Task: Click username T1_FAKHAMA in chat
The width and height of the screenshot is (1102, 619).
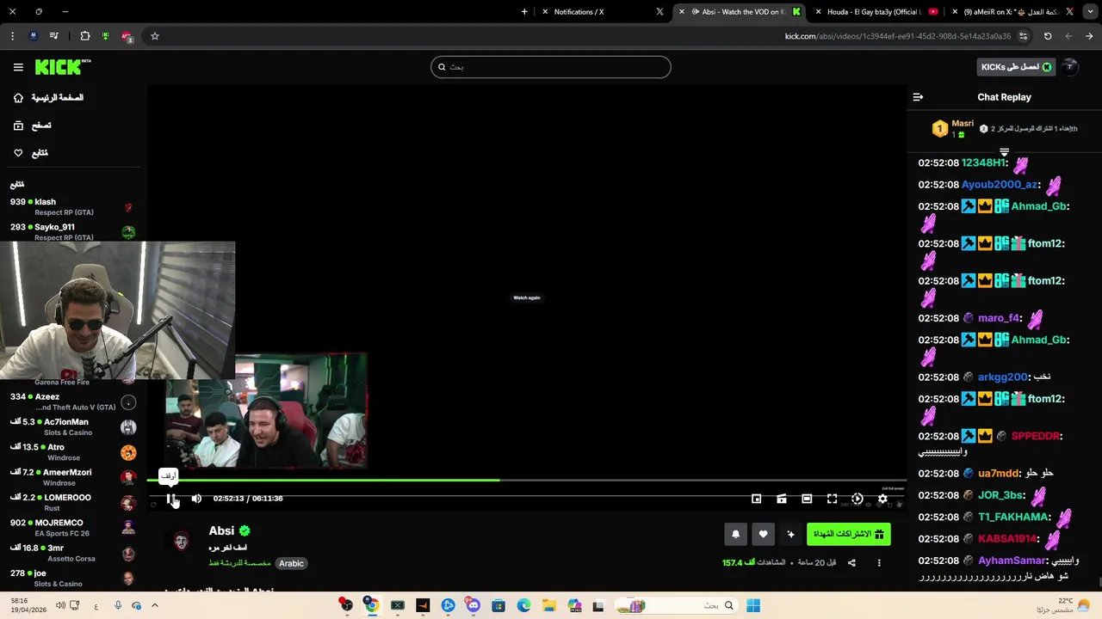Action: tap(1014, 518)
